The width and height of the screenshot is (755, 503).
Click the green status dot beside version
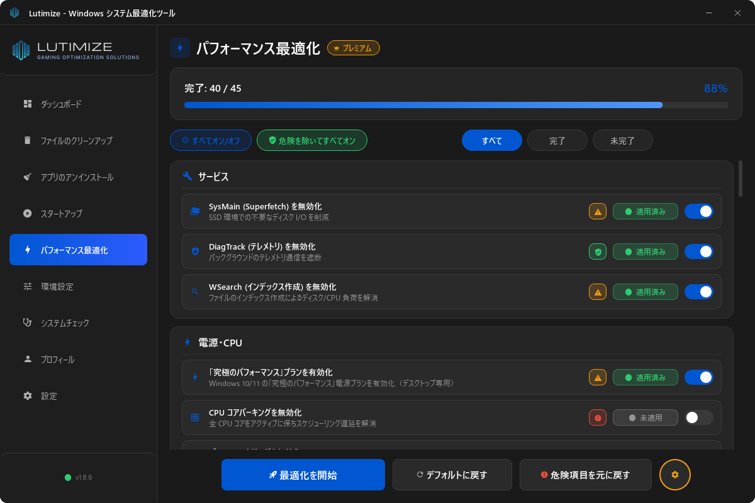68,477
